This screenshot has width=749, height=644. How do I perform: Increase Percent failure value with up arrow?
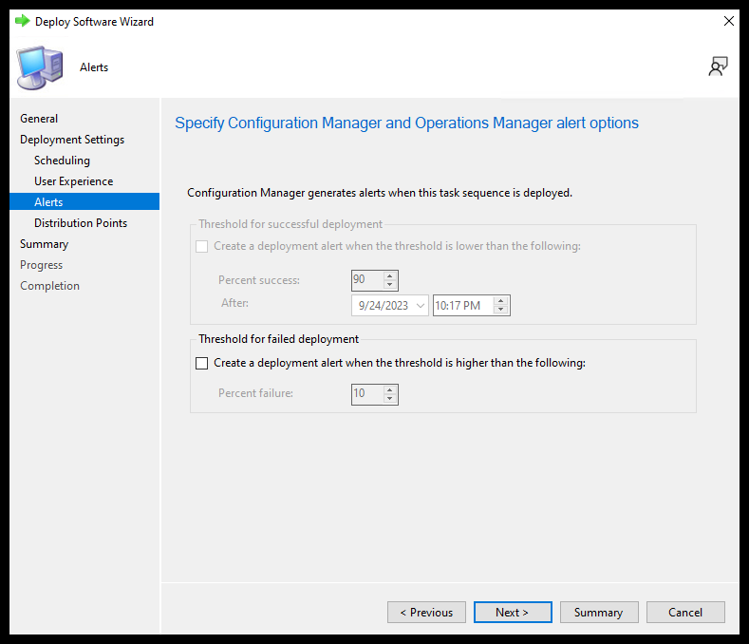click(x=390, y=389)
